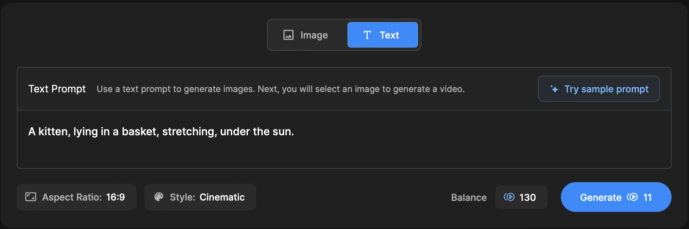Click the cost number 11 on Generate
689x229 pixels.
[x=647, y=198]
